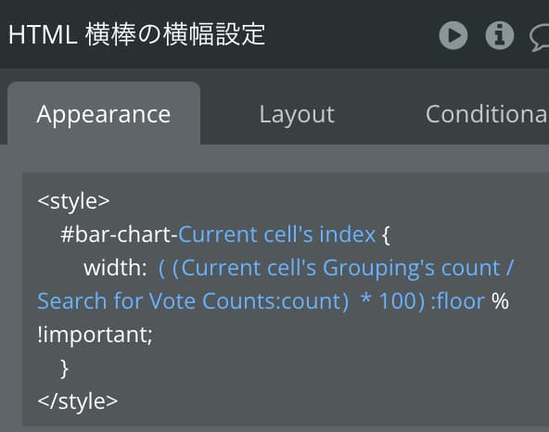The image size is (549, 432).
Task: Open the comments speech bubble icon
Action: (x=540, y=38)
